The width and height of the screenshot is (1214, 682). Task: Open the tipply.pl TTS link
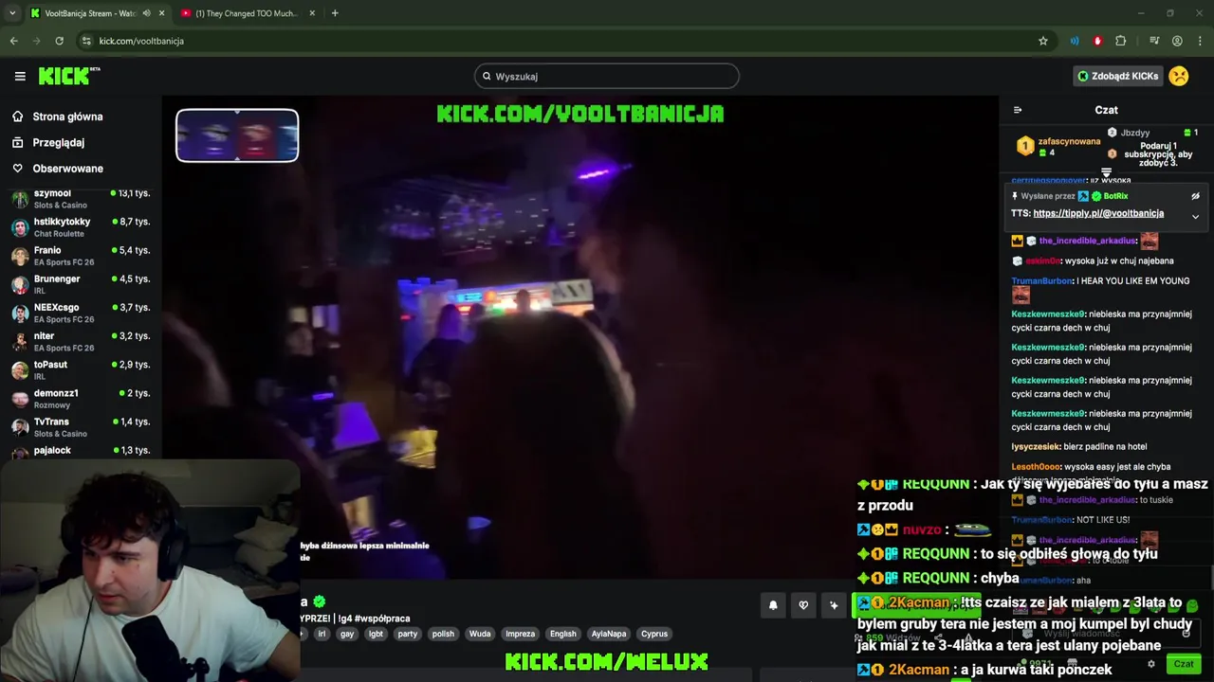pyautogui.click(x=1098, y=213)
